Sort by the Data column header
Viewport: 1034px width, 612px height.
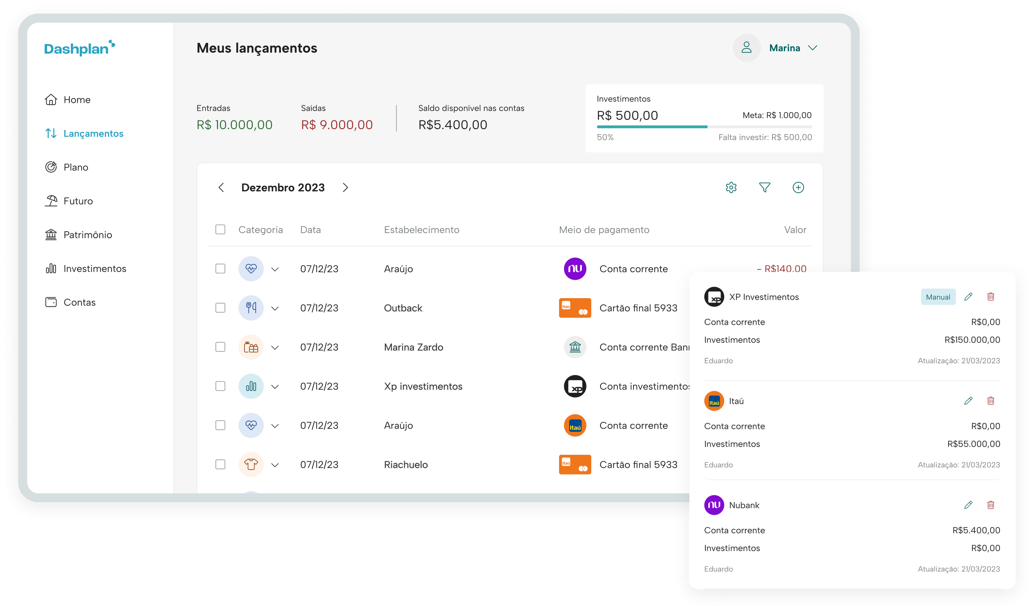311,230
